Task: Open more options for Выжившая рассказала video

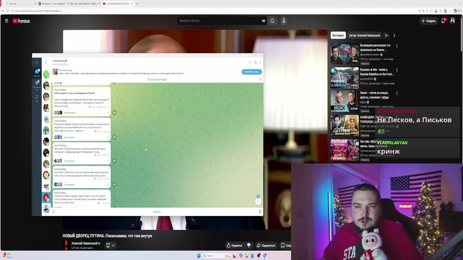Action: (397, 46)
